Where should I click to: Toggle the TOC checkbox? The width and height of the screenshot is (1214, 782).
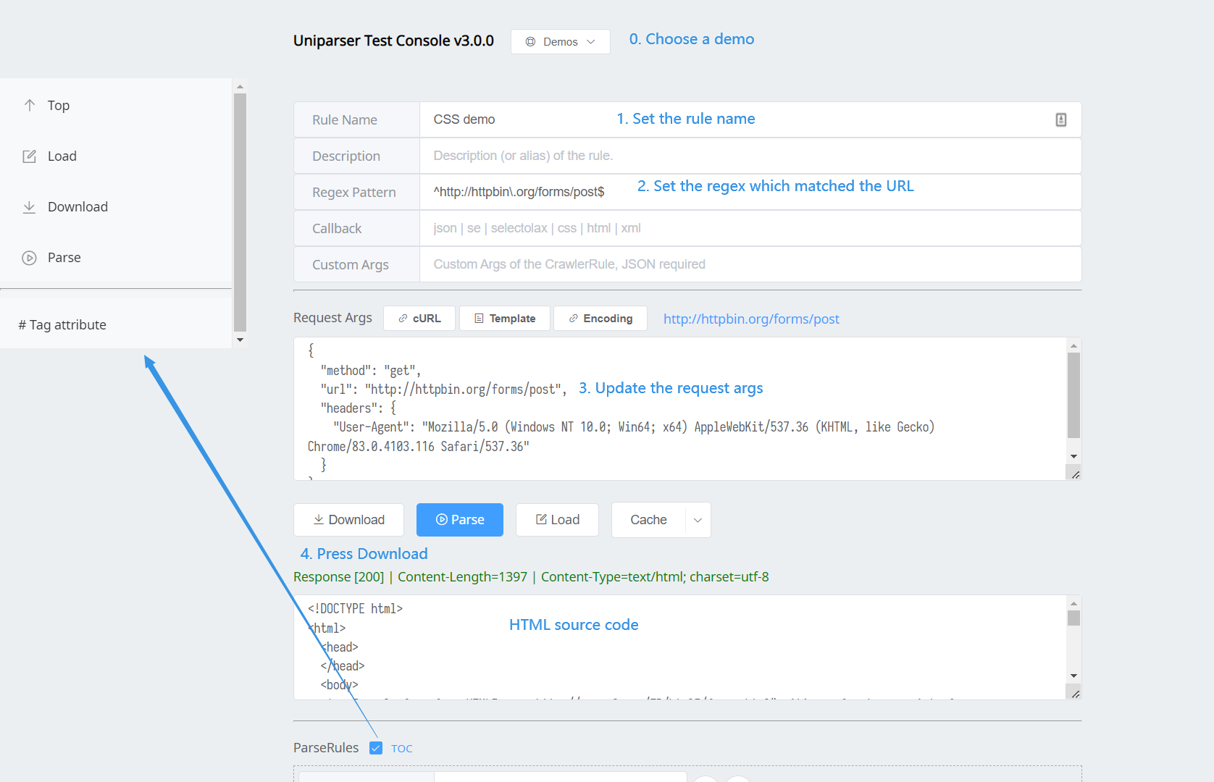click(x=376, y=748)
